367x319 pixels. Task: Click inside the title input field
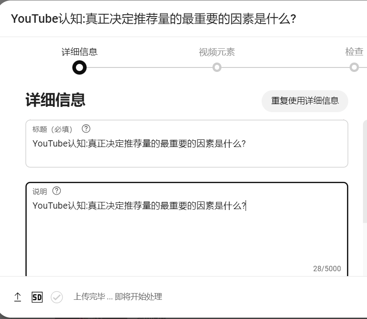(x=187, y=144)
